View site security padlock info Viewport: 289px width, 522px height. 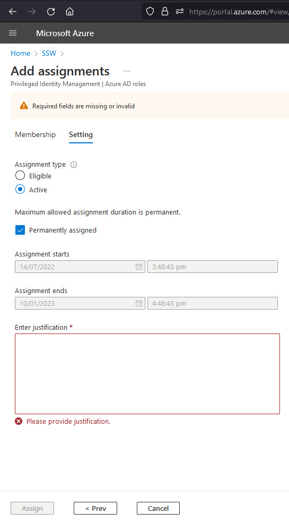(164, 12)
